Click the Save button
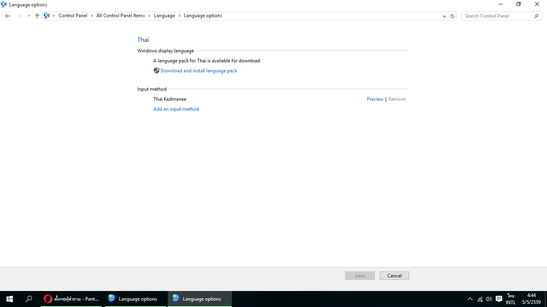Screen dimensions: 547x307 tap(360, 276)
